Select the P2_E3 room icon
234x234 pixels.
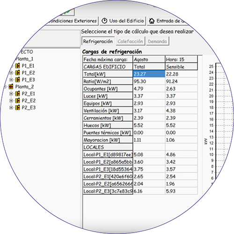coord(18,108)
